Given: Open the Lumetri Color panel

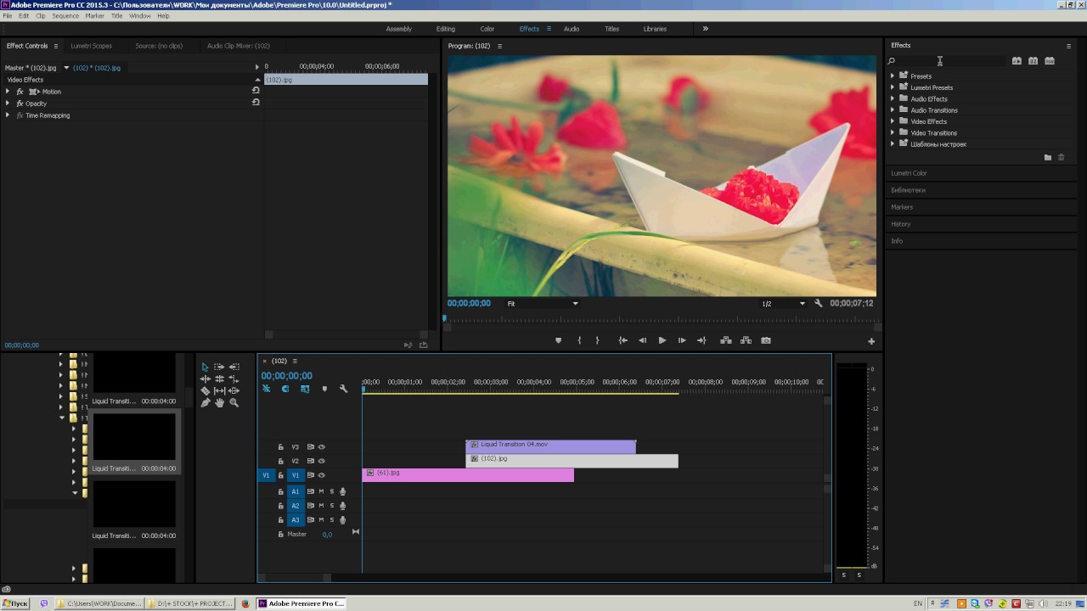Looking at the screenshot, I should click(x=909, y=173).
